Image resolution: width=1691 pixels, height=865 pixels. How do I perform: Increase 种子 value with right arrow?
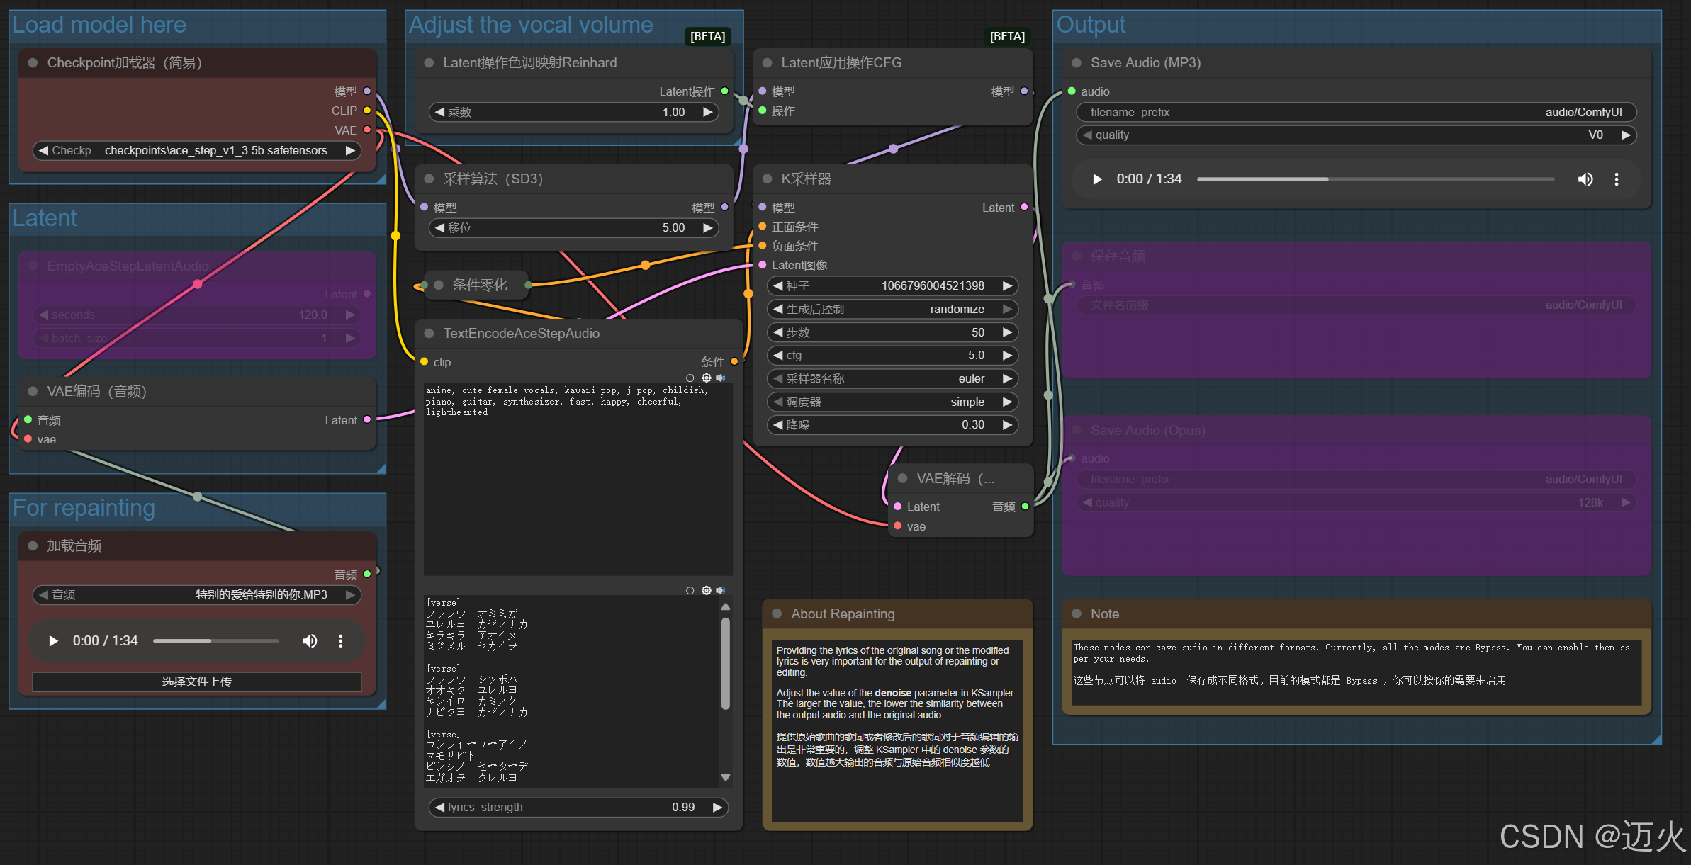[x=1007, y=285]
